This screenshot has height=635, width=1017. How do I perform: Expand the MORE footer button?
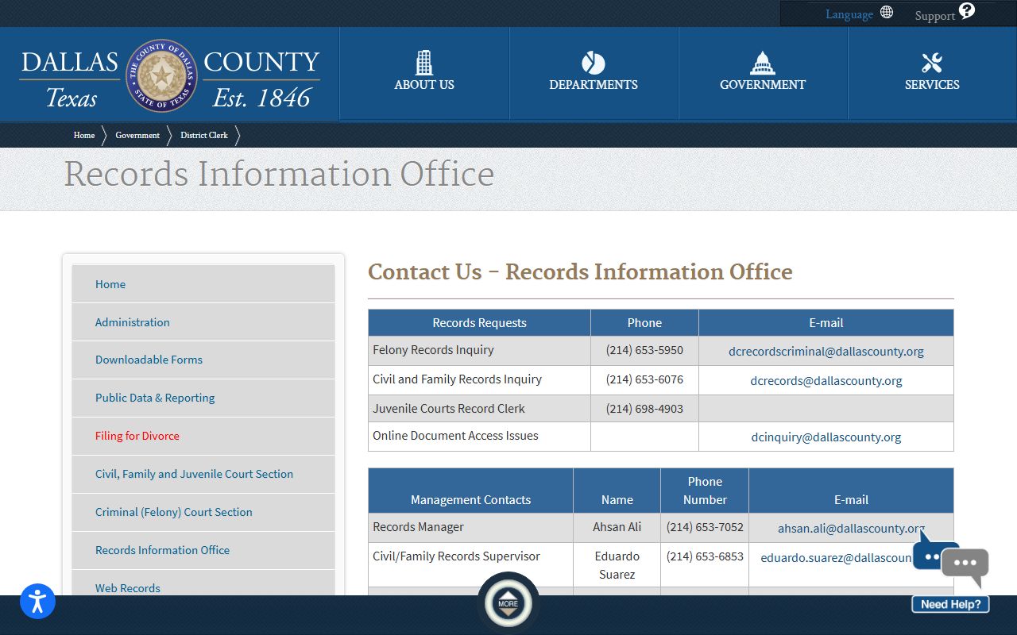508,603
